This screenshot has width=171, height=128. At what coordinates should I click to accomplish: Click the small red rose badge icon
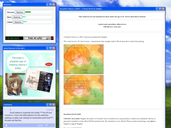pos(52,38)
